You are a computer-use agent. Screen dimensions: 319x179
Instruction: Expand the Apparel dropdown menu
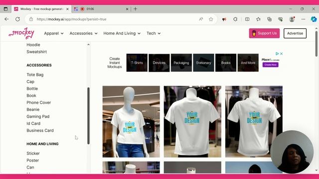coord(54,33)
